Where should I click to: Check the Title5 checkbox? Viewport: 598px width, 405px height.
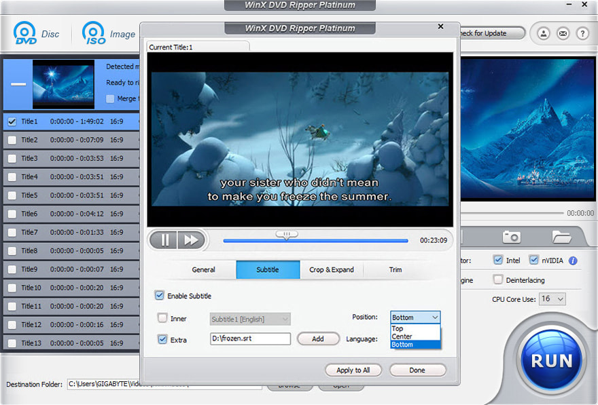(12, 195)
